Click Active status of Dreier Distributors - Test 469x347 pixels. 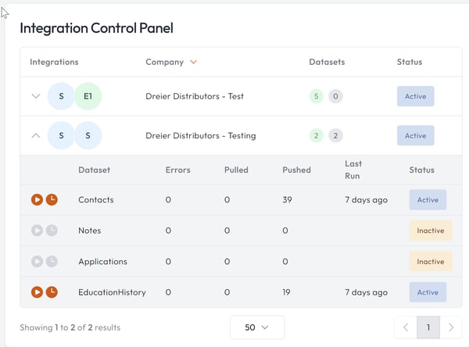click(x=415, y=96)
